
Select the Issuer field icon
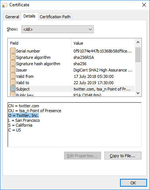(x=13, y=70)
